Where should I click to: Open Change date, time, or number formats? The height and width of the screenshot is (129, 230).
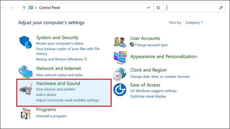[160, 77]
